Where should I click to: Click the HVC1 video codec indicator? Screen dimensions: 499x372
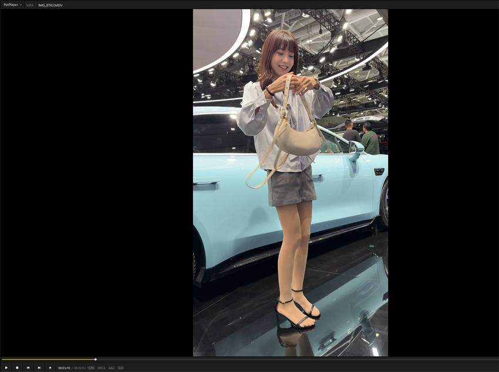pos(101,368)
